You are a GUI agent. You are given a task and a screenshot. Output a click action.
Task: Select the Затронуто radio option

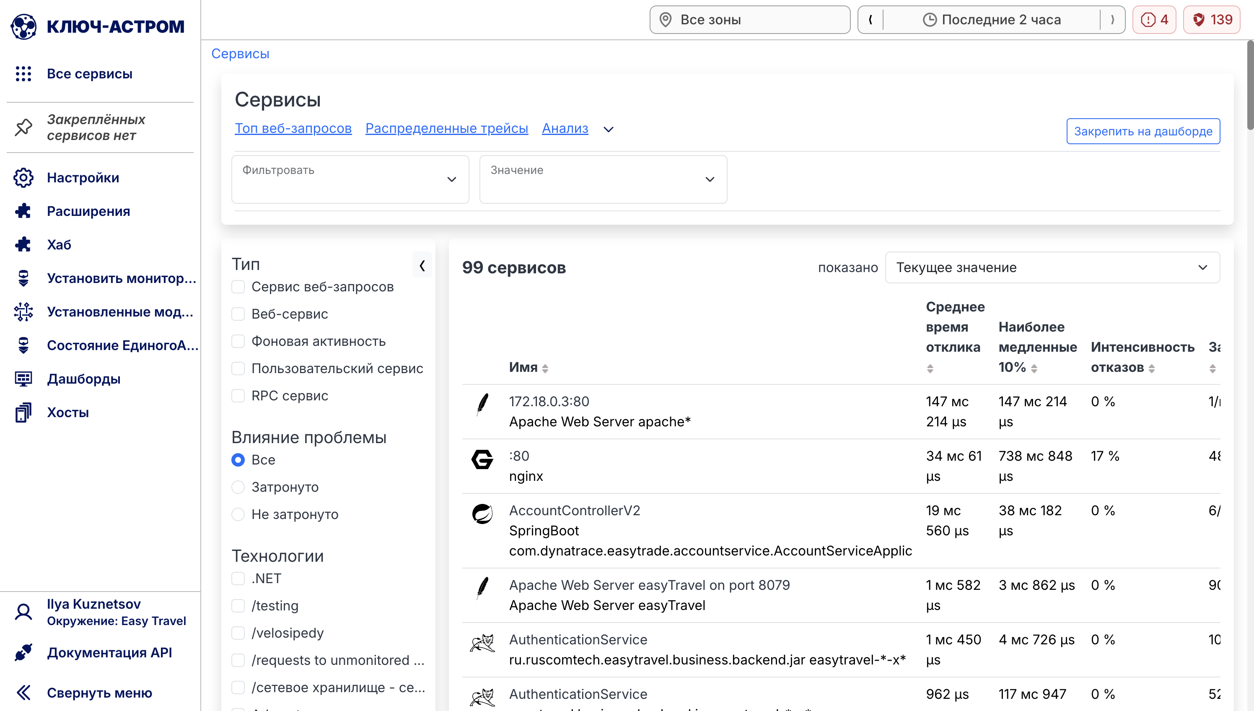coord(238,487)
